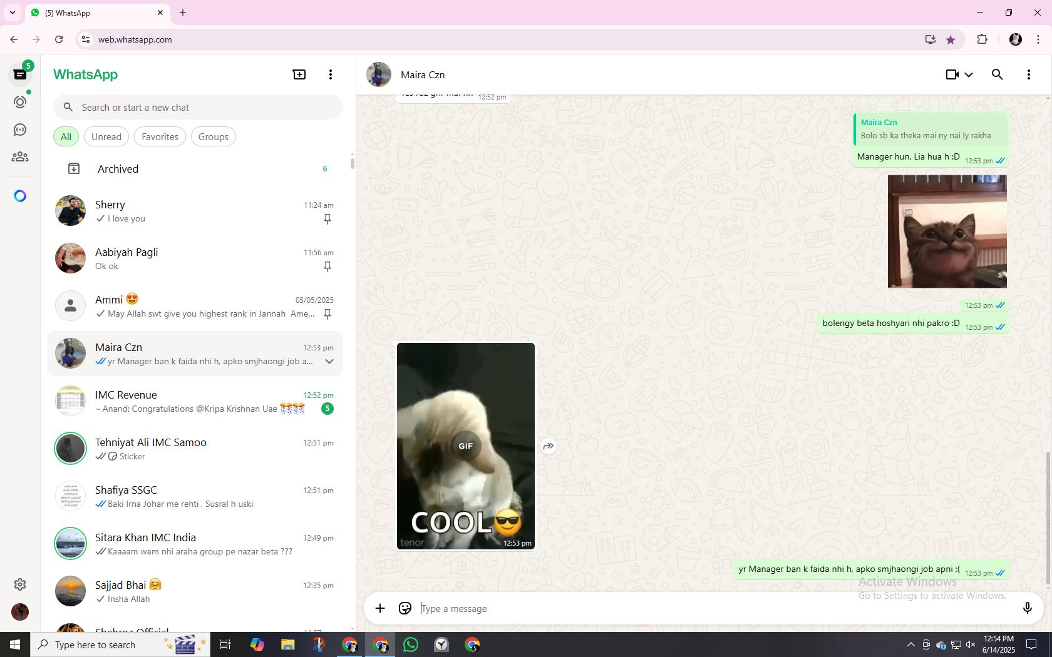Screen dimensions: 1052x657
Task: Start a new chat icon
Action: click(299, 74)
